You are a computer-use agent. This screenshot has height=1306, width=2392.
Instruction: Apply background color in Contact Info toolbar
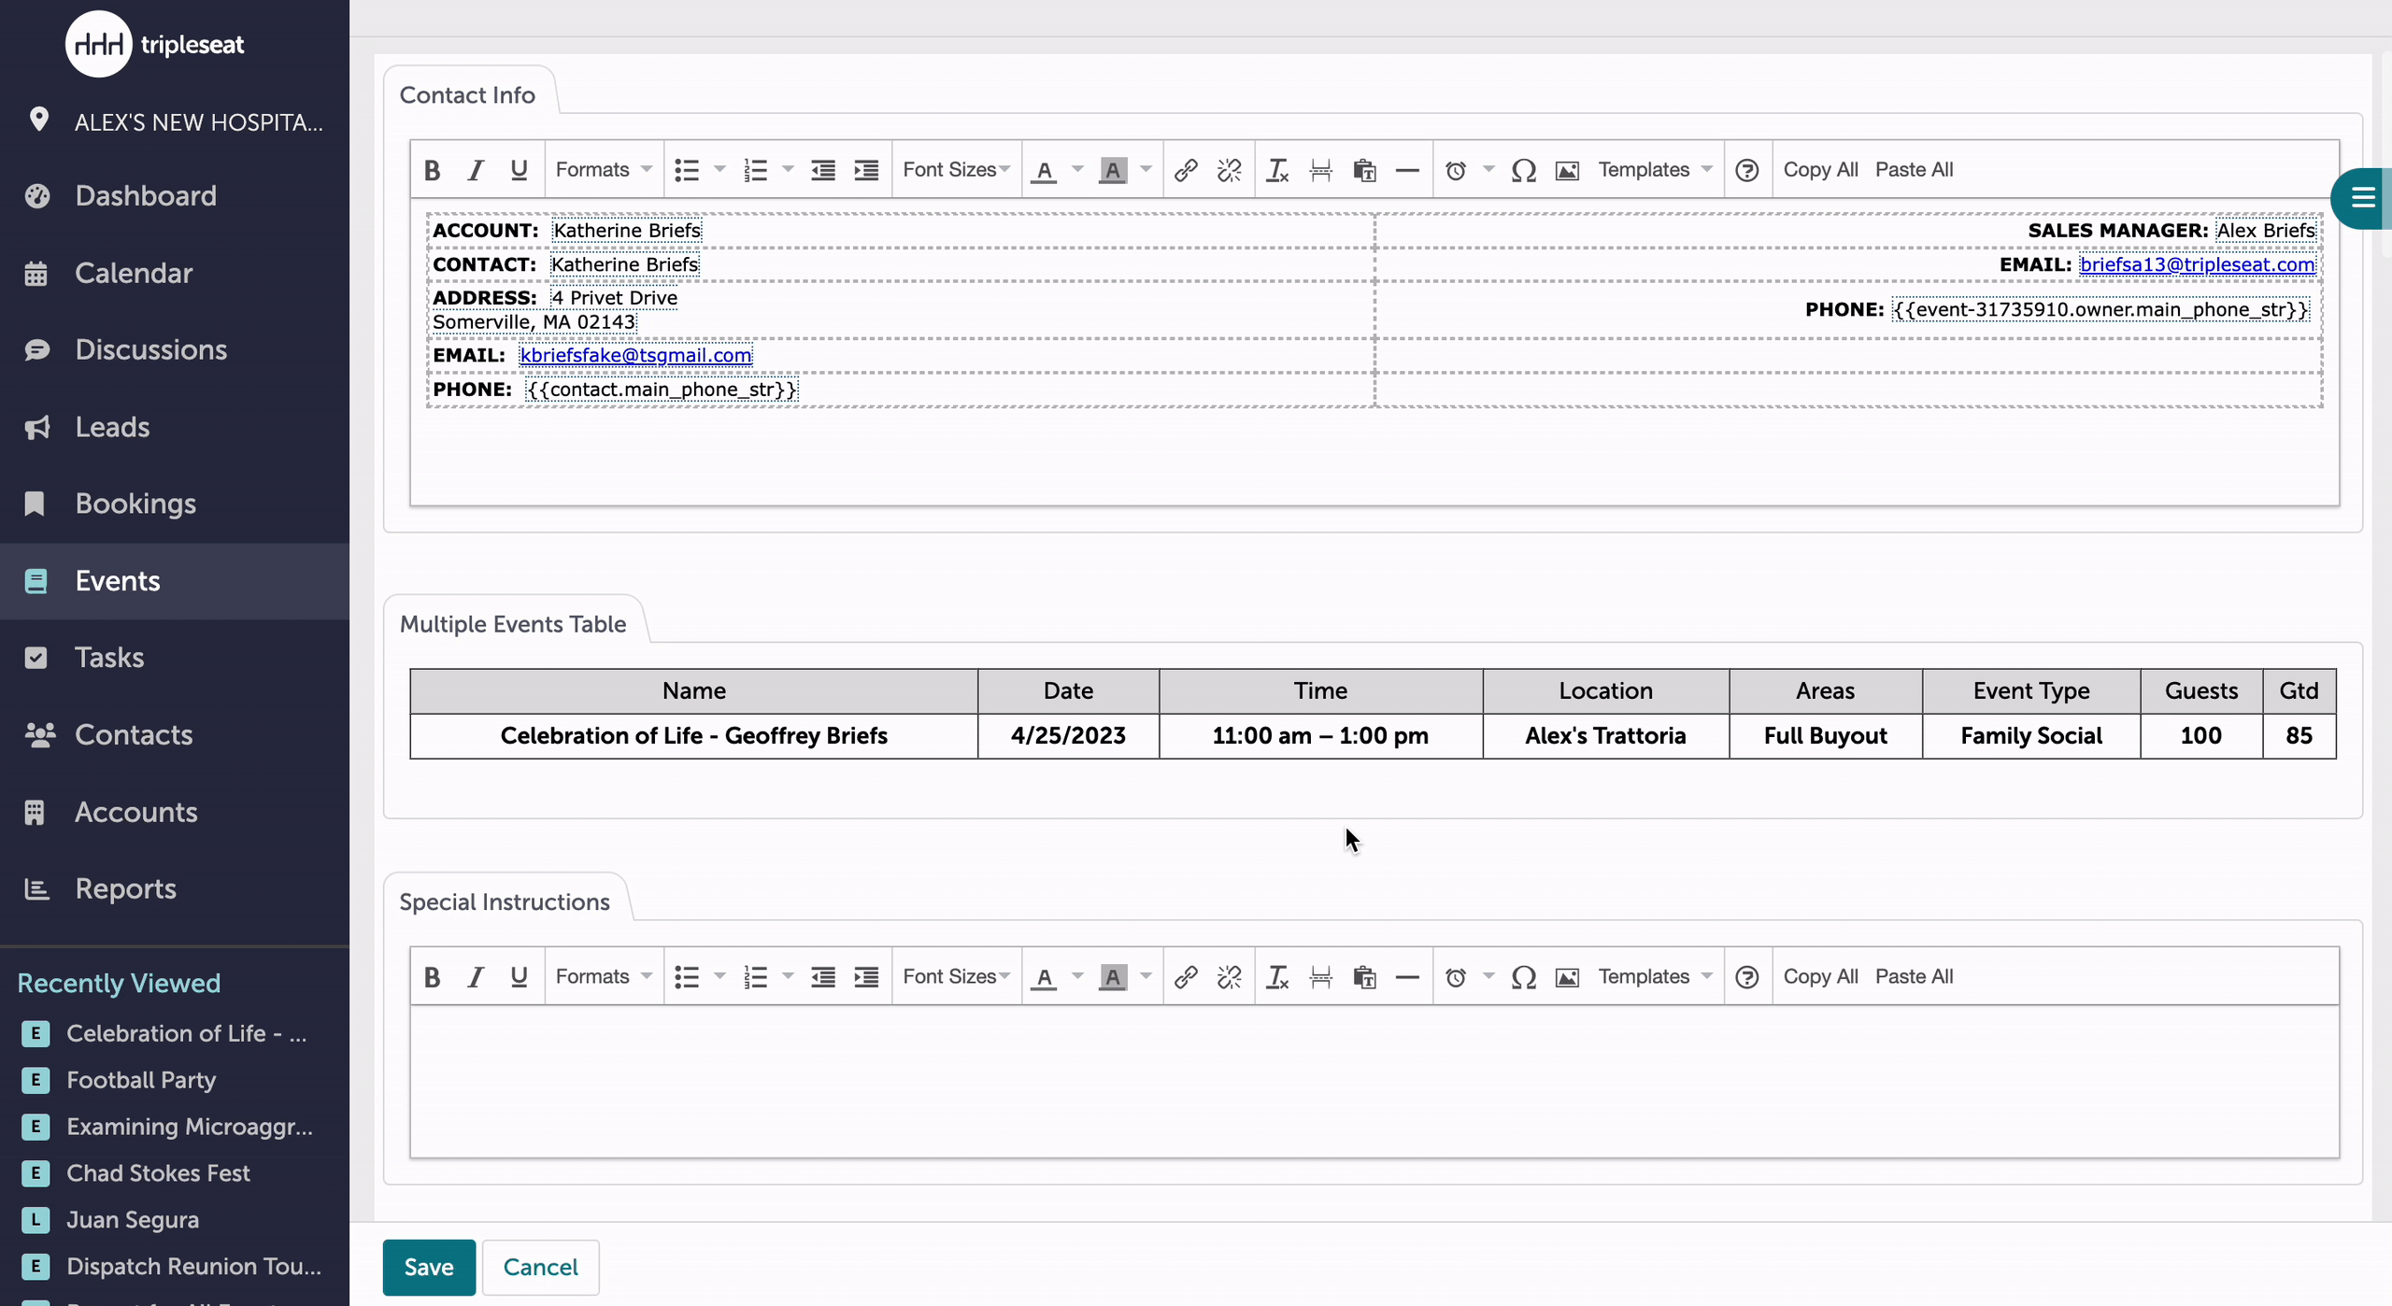[1112, 170]
